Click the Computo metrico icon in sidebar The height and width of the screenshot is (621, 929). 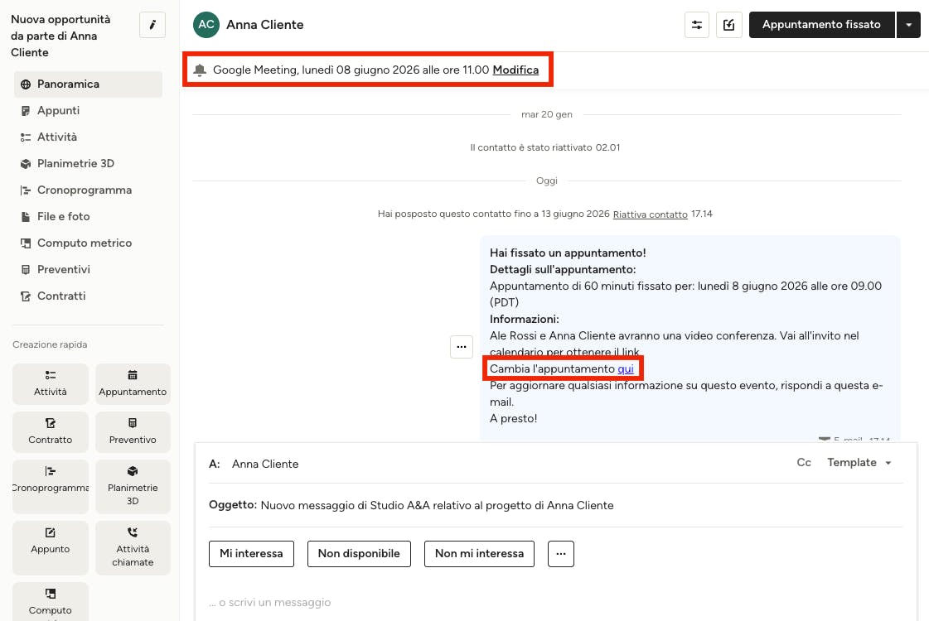click(26, 243)
